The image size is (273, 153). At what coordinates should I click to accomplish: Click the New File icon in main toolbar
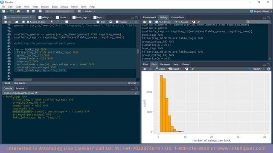3,11
